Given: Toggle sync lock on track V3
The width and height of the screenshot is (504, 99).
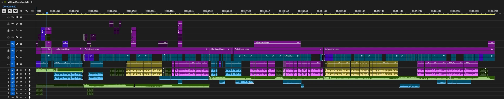Looking at the screenshot, I should click(x=17, y=51).
